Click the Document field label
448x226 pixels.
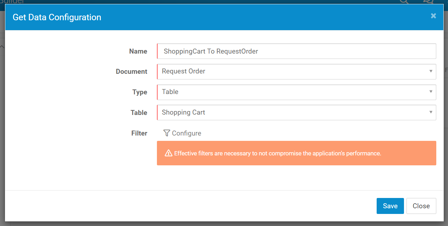pyautogui.click(x=131, y=71)
